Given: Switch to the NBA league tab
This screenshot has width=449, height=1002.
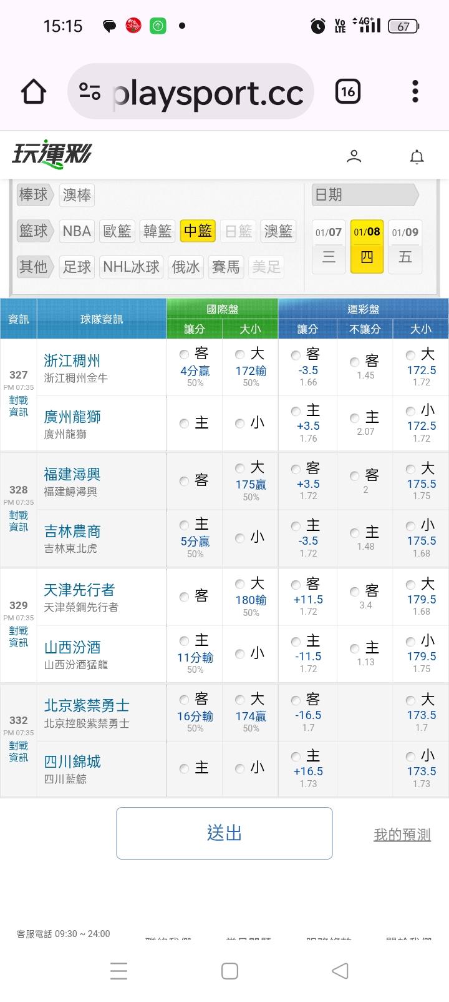Looking at the screenshot, I should point(77,231).
